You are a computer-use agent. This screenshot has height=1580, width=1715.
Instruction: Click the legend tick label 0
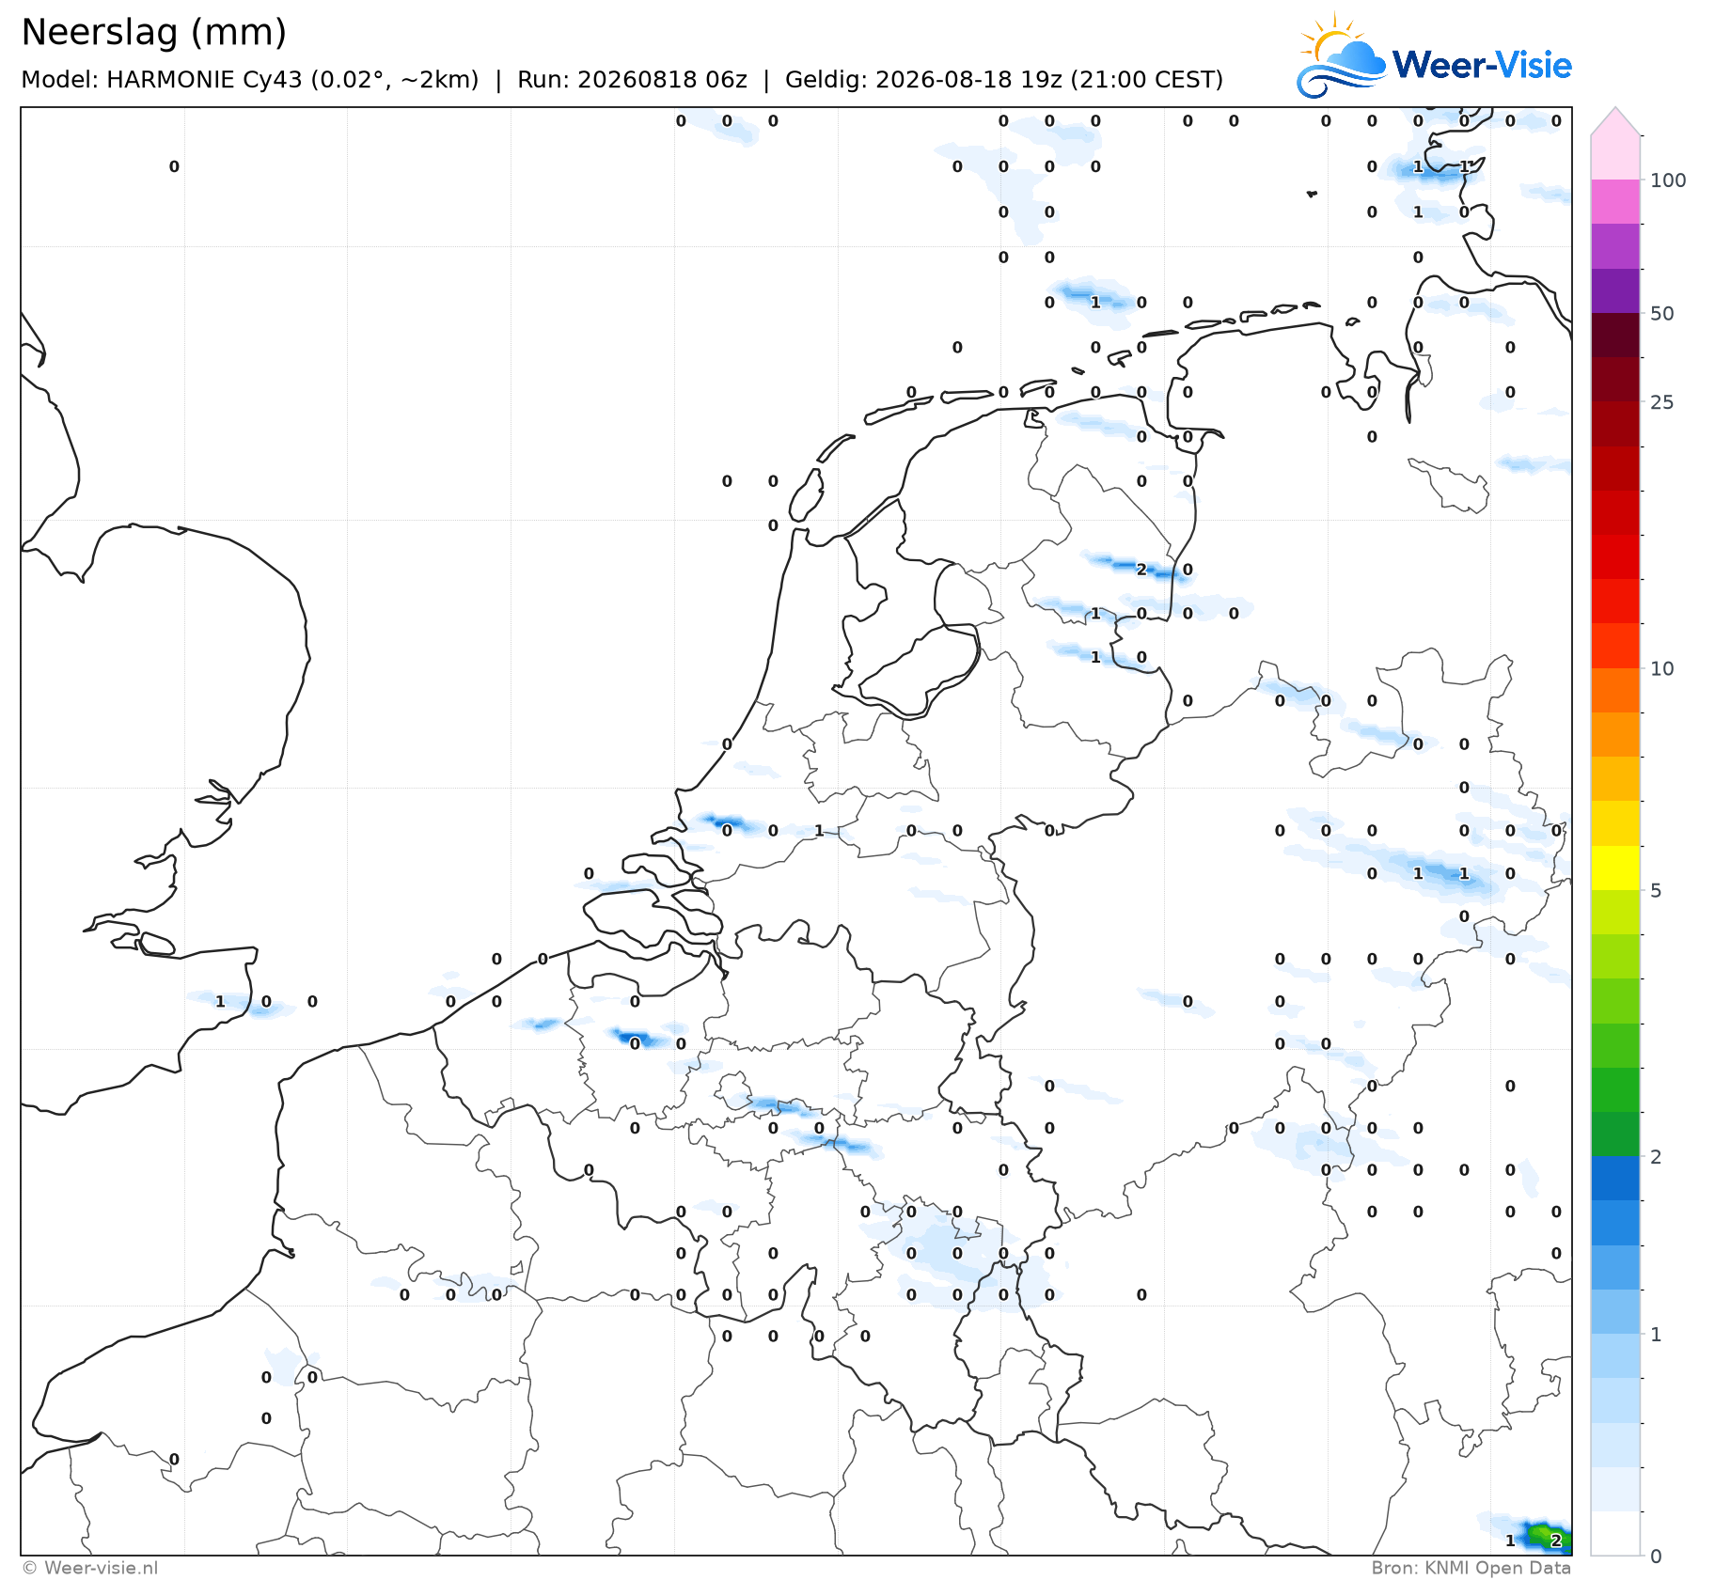click(1656, 1557)
